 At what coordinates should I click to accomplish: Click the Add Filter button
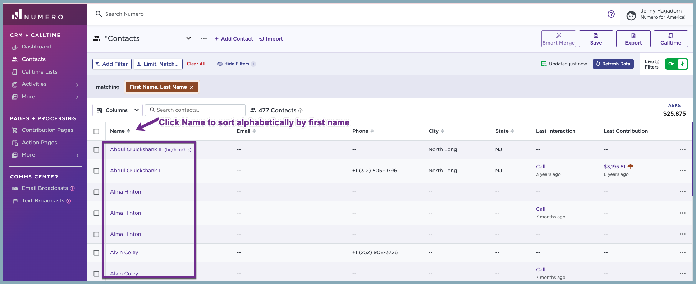(112, 64)
